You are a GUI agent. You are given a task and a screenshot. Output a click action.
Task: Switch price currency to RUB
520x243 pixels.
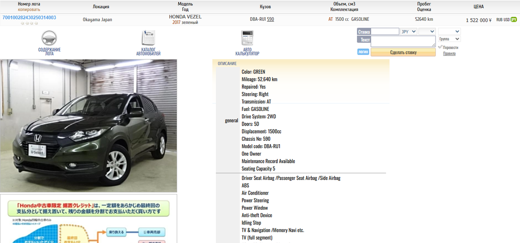click(x=499, y=19)
